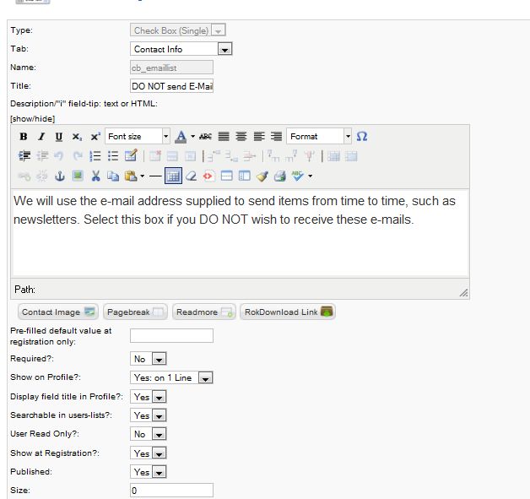Click the text color A icon
Screen dimensions: 530x499
181,137
